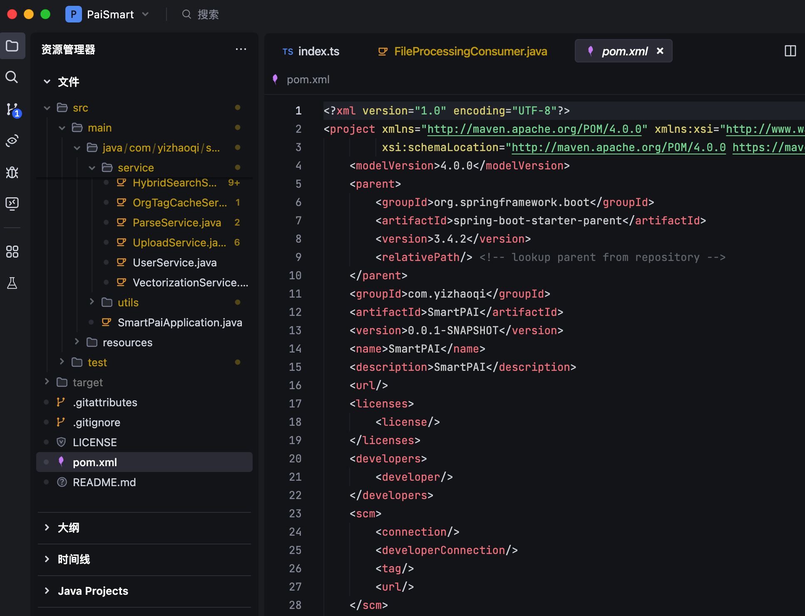
Task: Click the java icon on OrgTagCacheSer... file
Action: tap(121, 202)
